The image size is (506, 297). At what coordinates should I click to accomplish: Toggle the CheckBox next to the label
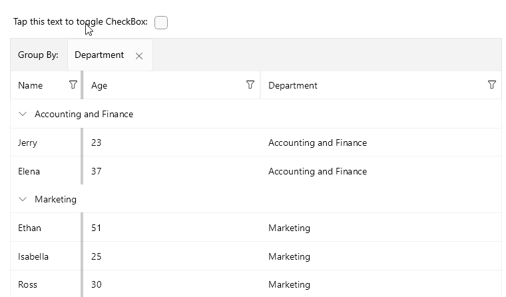pyautogui.click(x=161, y=23)
